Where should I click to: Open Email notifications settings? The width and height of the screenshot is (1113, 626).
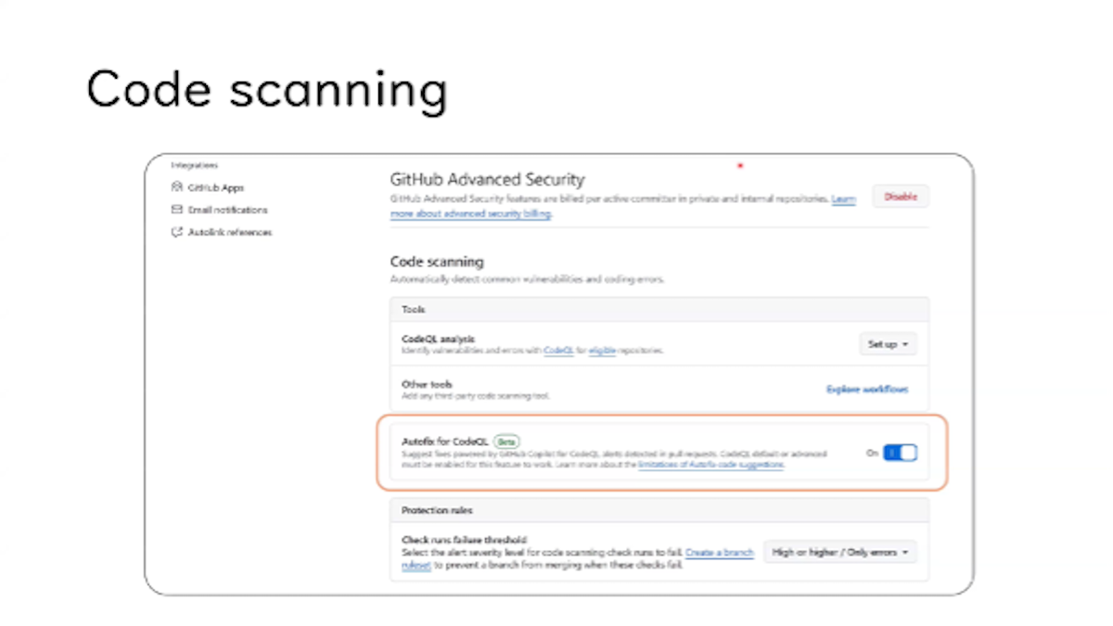tap(227, 211)
